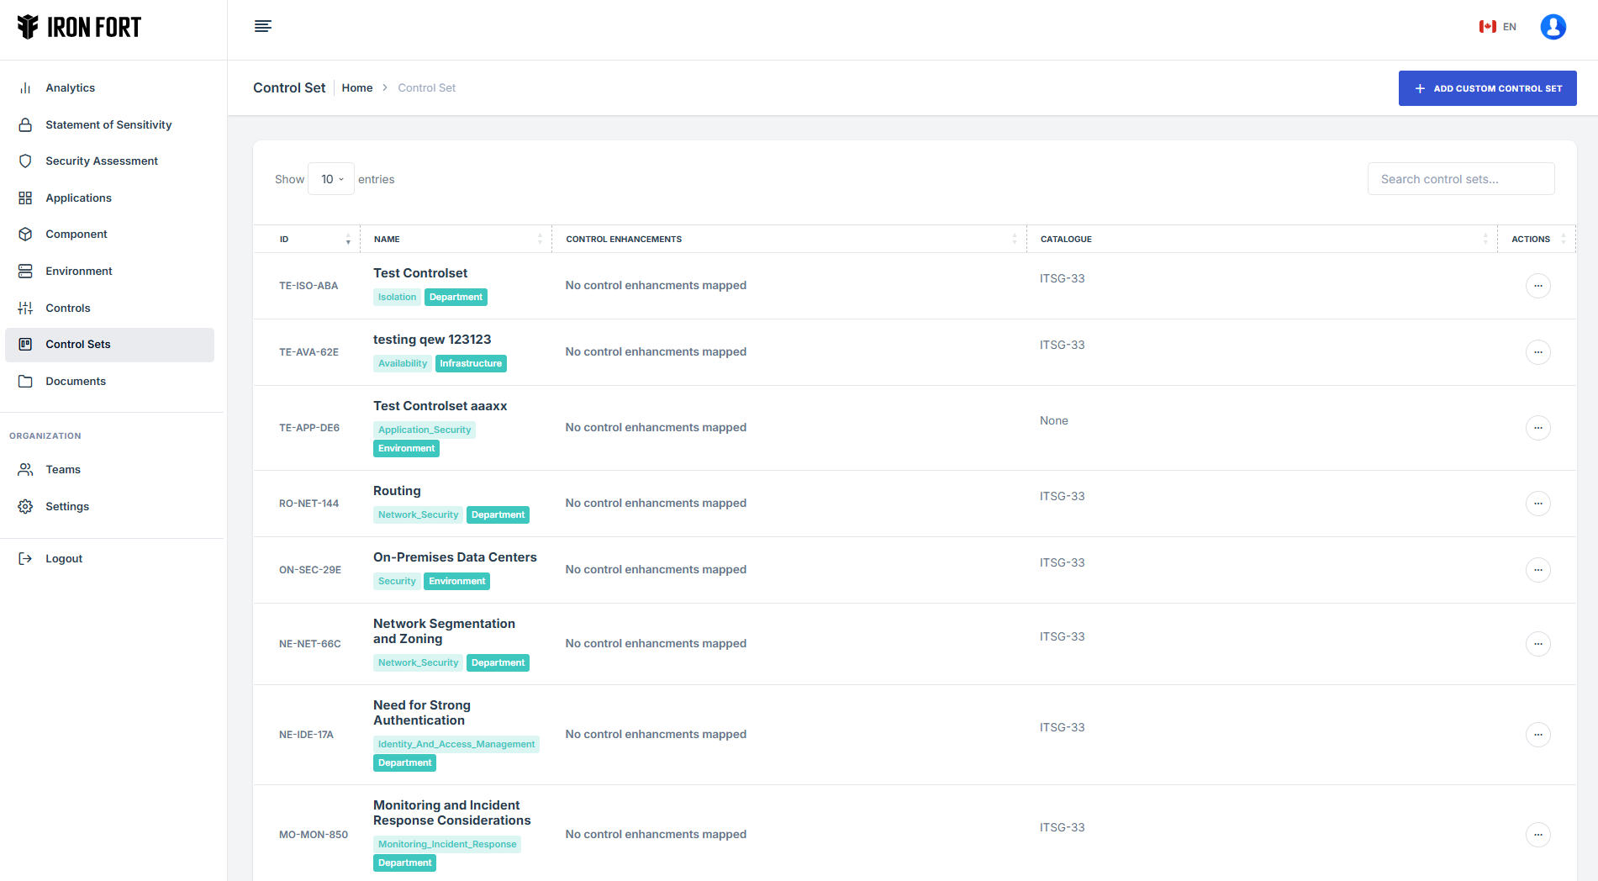Expand the Show entries count dropdown
The image size is (1598, 881).
coord(331,179)
